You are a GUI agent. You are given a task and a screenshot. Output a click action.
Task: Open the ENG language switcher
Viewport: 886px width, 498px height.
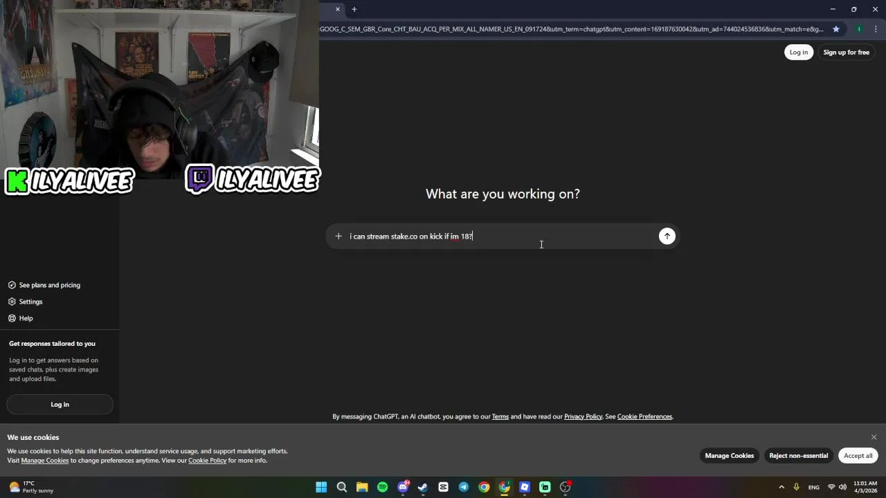tap(814, 487)
